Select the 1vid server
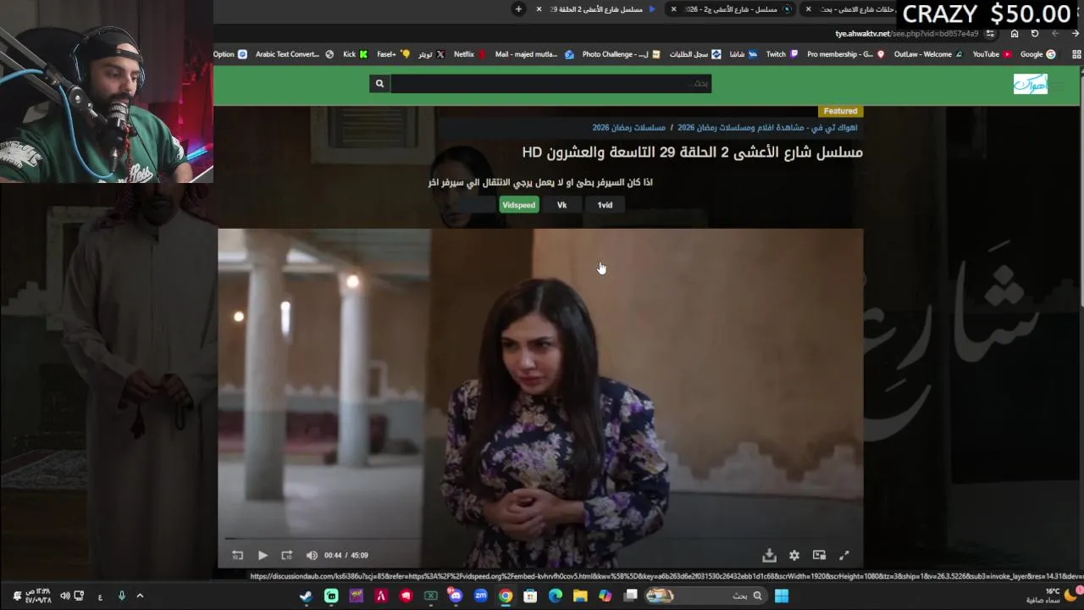 pos(605,205)
